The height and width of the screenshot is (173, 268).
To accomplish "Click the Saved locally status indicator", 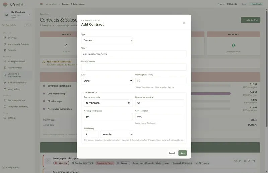I will pyautogui.click(x=256, y=4).
